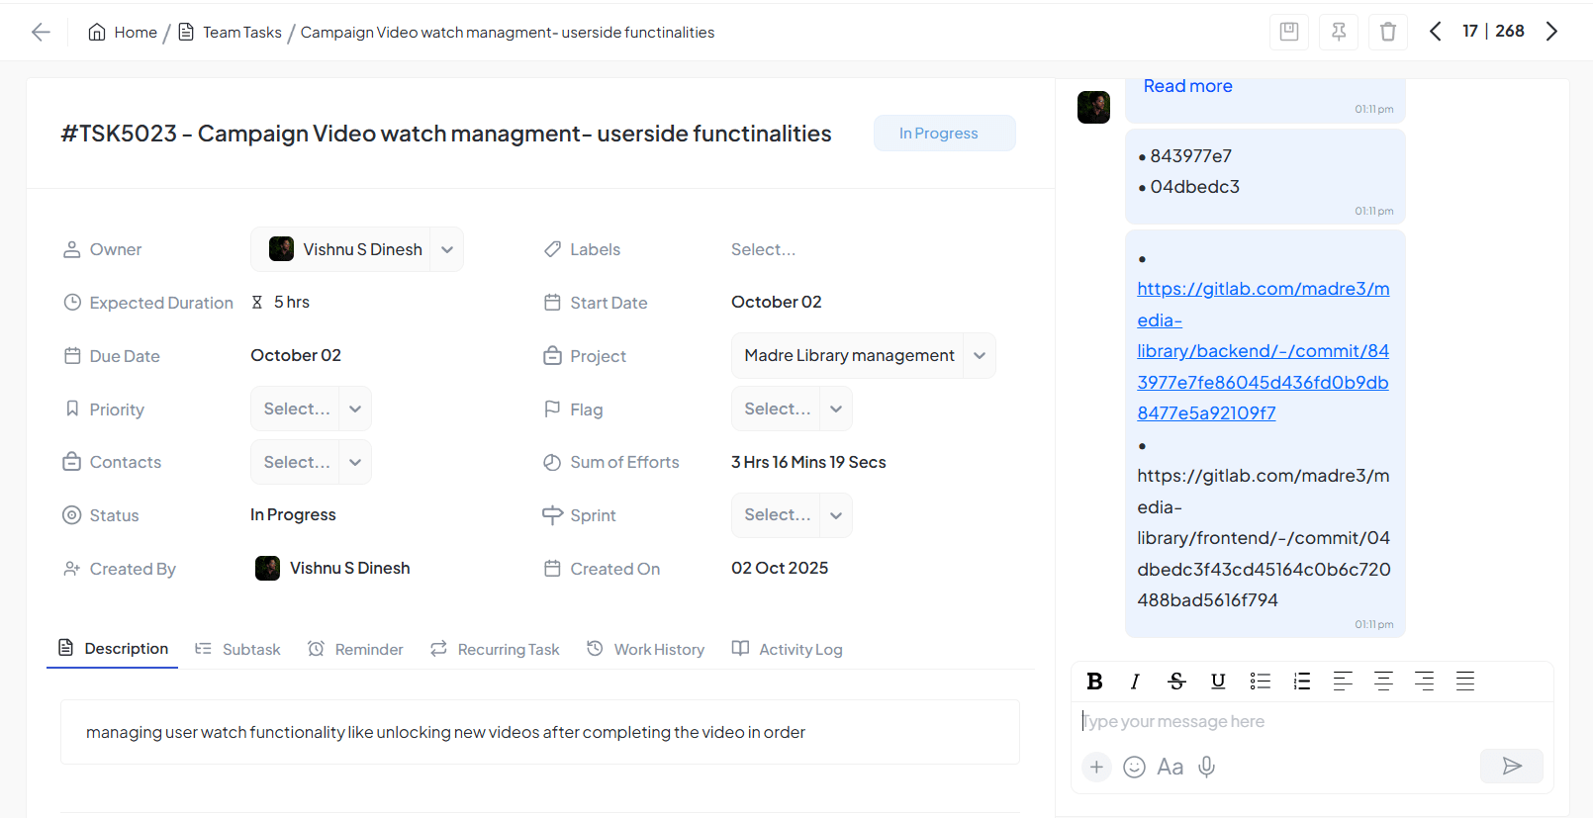The width and height of the screenshot is (1593, 818).
Task: Switch to the Description tab
Action: (113, 649)
